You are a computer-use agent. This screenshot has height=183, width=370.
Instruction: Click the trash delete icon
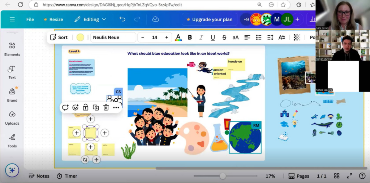coord(106,107)
